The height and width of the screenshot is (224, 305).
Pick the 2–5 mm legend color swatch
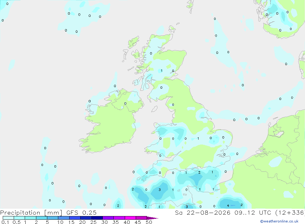click(x=41, y=218)
